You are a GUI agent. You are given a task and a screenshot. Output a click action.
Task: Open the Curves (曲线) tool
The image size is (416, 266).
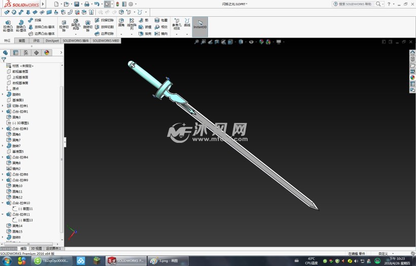(x=187, y=22)
